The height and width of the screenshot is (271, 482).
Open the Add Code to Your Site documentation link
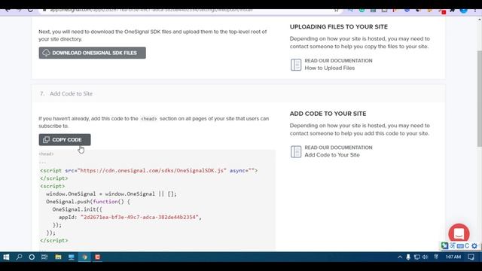[332, 155]
